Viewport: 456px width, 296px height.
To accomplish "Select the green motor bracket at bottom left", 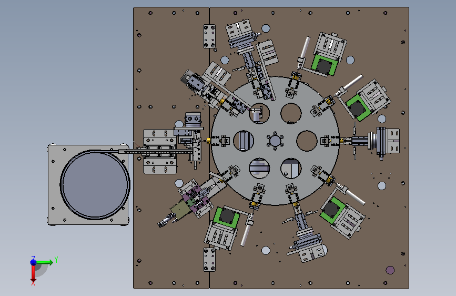I will click(x=226, y=218).
